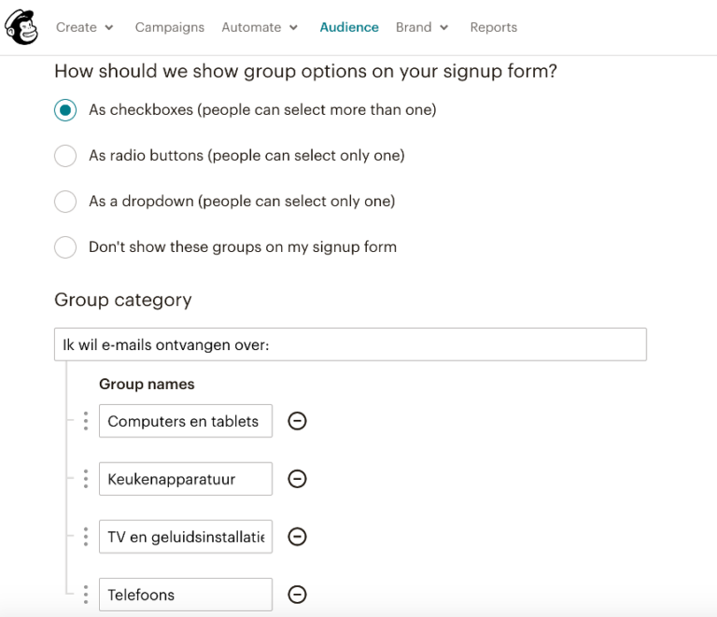Go to Campaigns
This screenshot has height=617, width=717.
click(x=169, y=27)
